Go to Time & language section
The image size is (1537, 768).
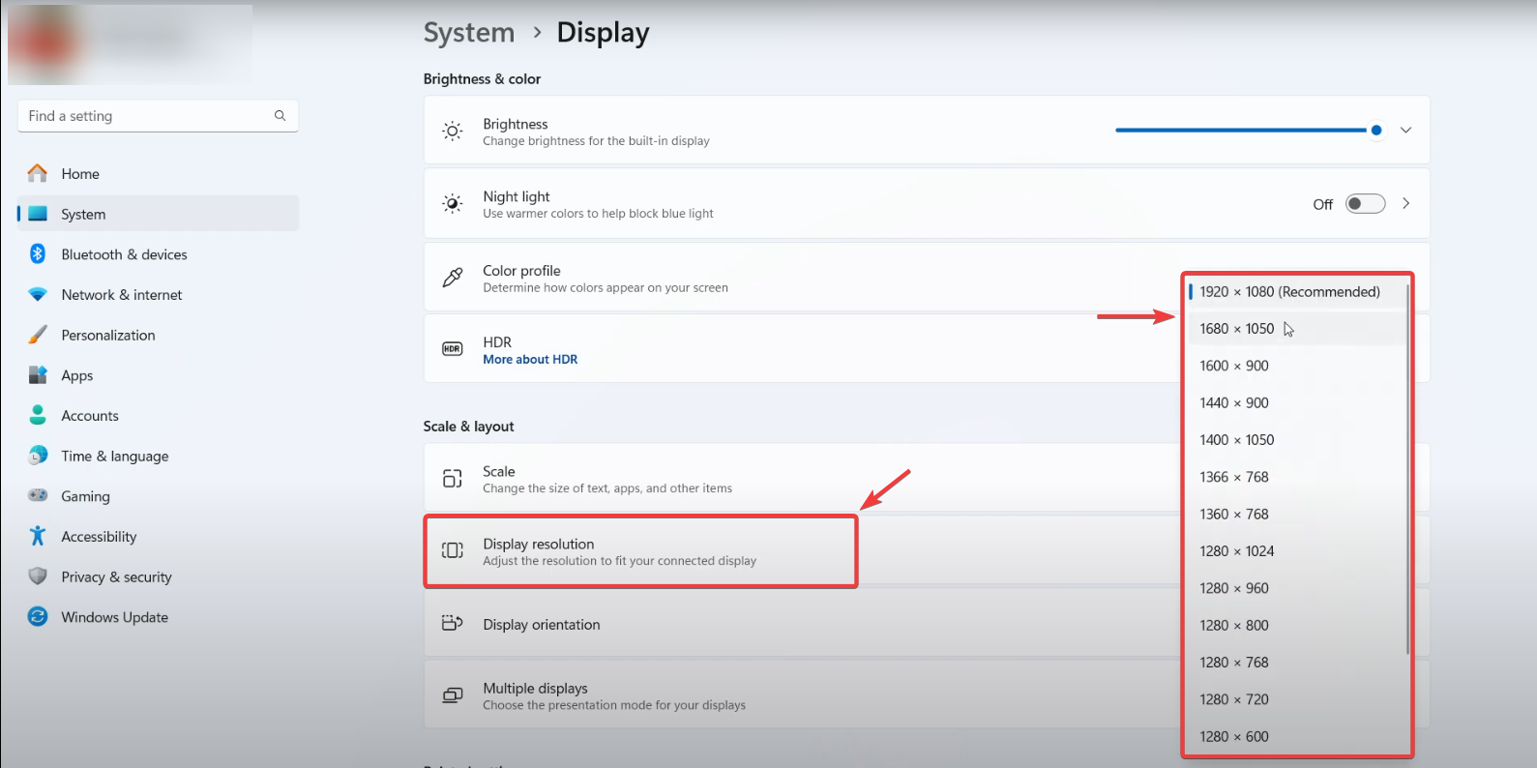(x=114, y=456)
